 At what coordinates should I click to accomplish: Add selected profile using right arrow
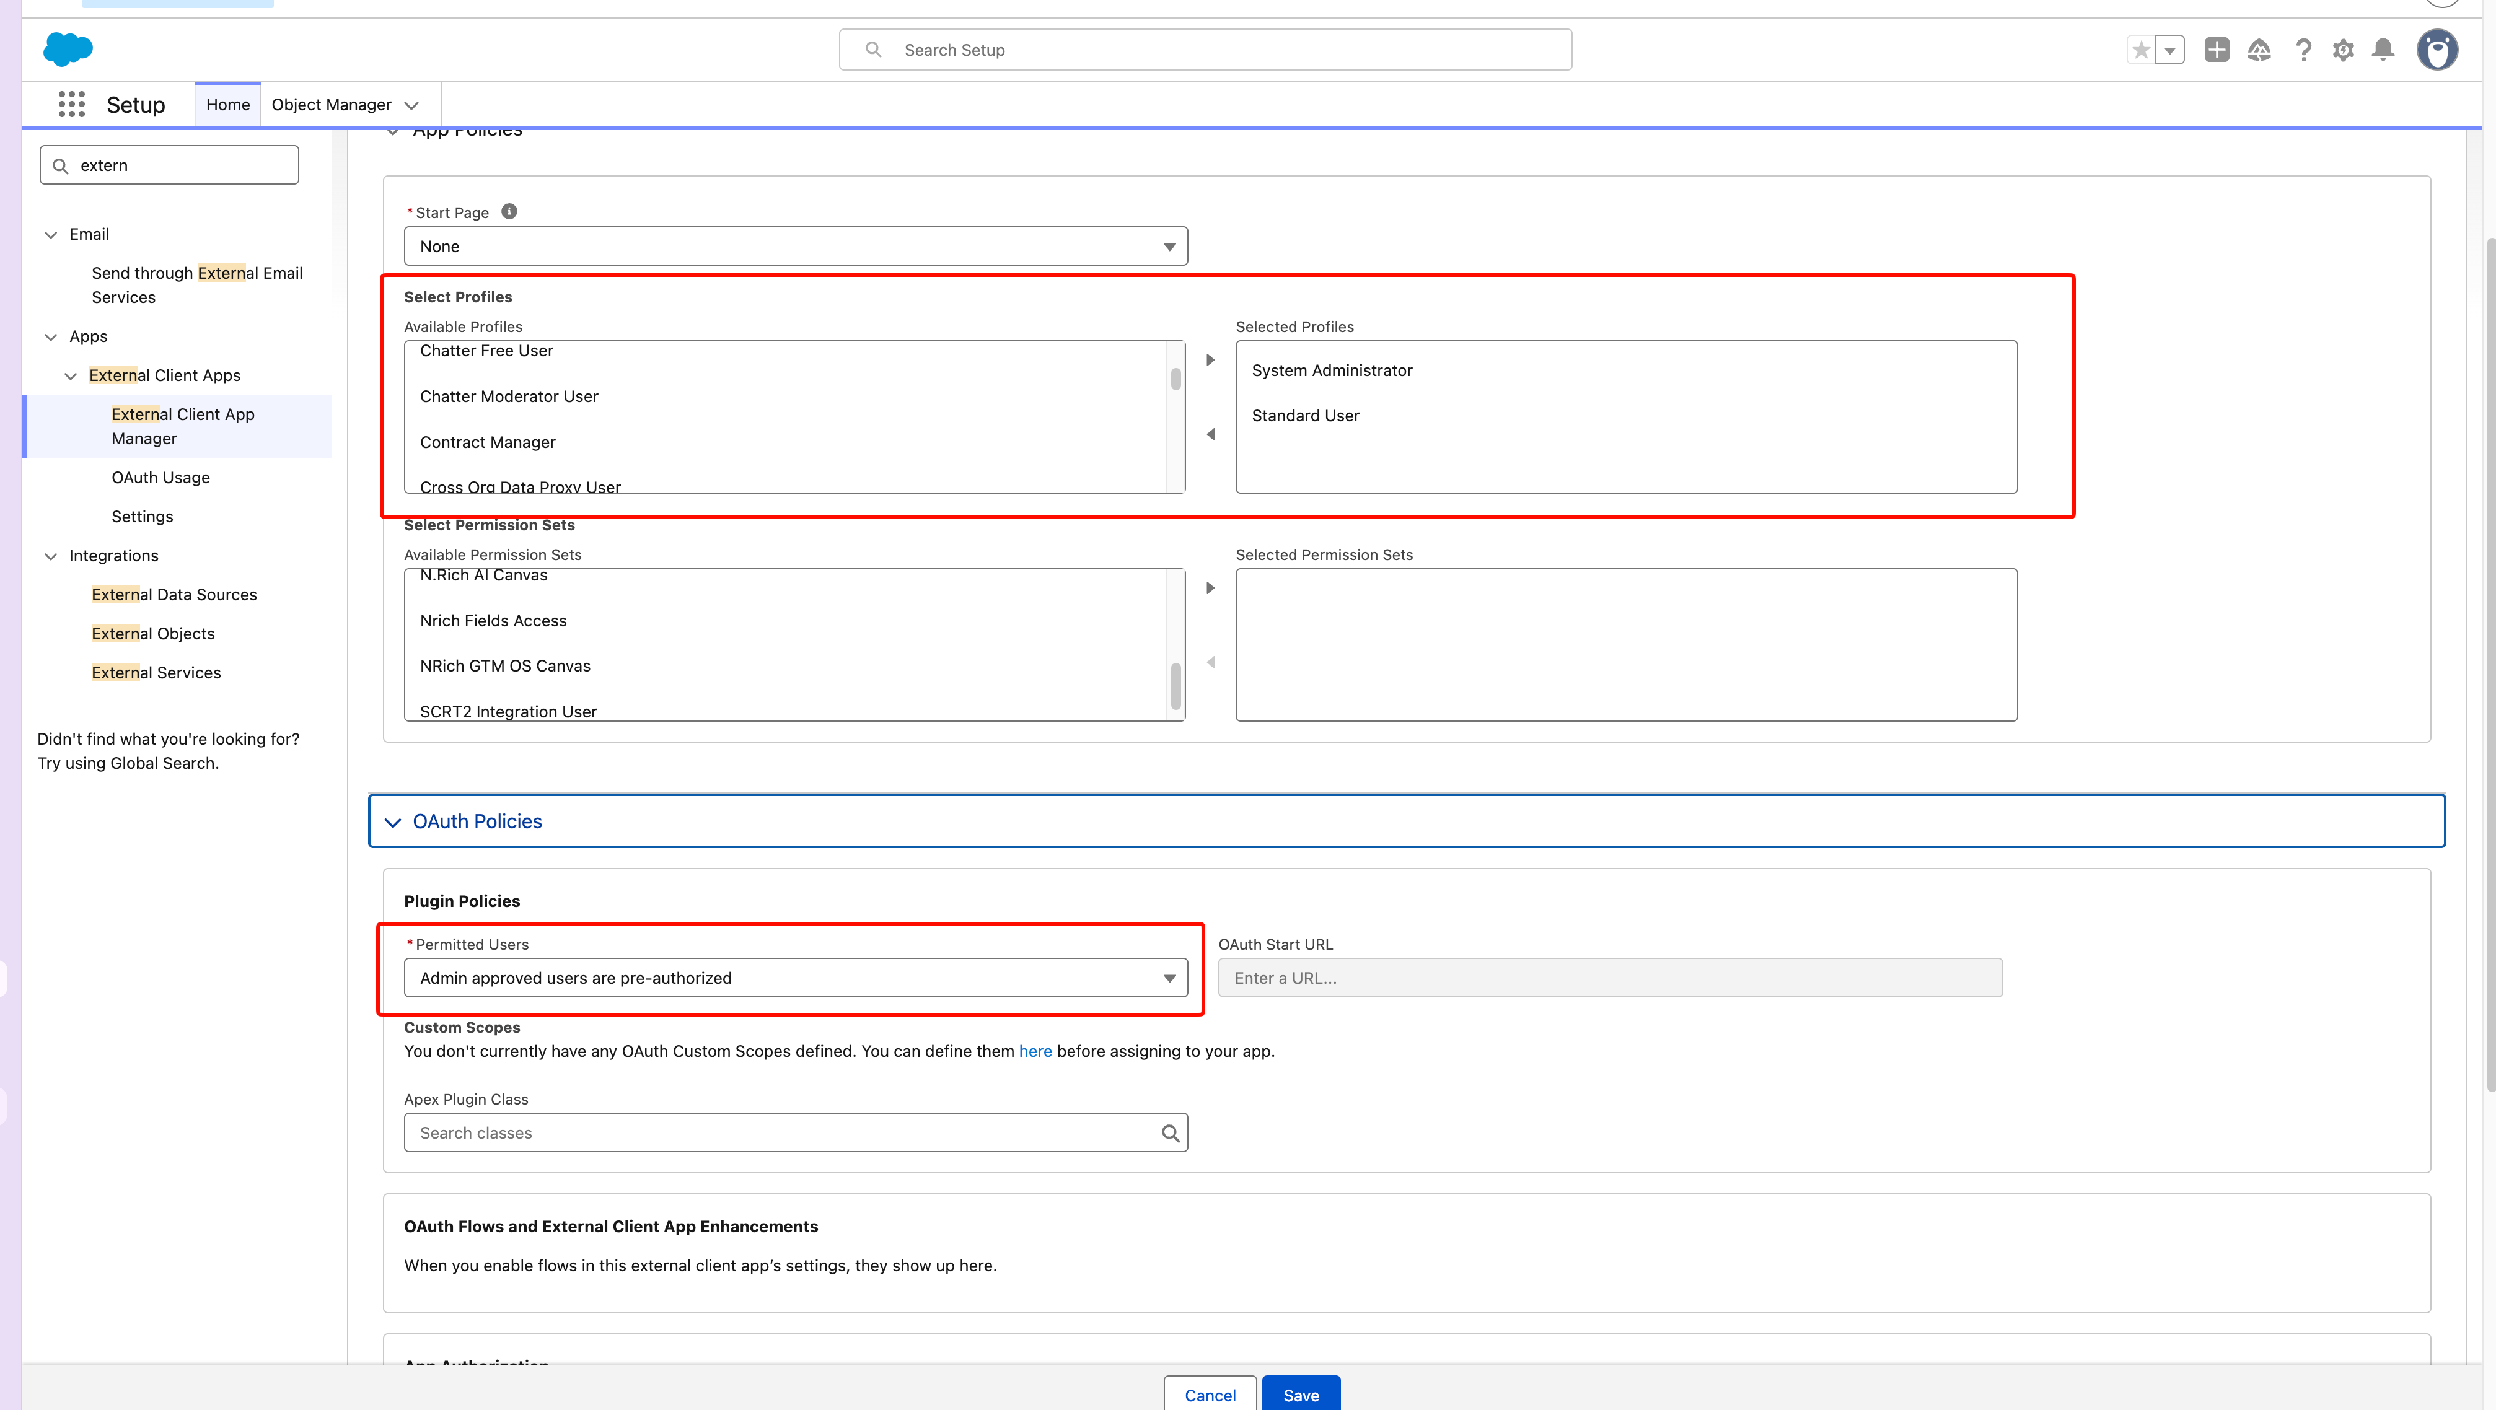point(1210,359)
